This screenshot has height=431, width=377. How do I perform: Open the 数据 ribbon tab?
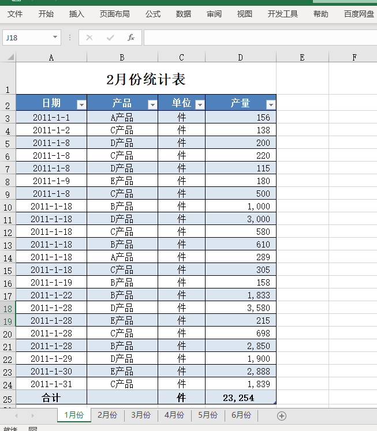(x=184, y=14)
